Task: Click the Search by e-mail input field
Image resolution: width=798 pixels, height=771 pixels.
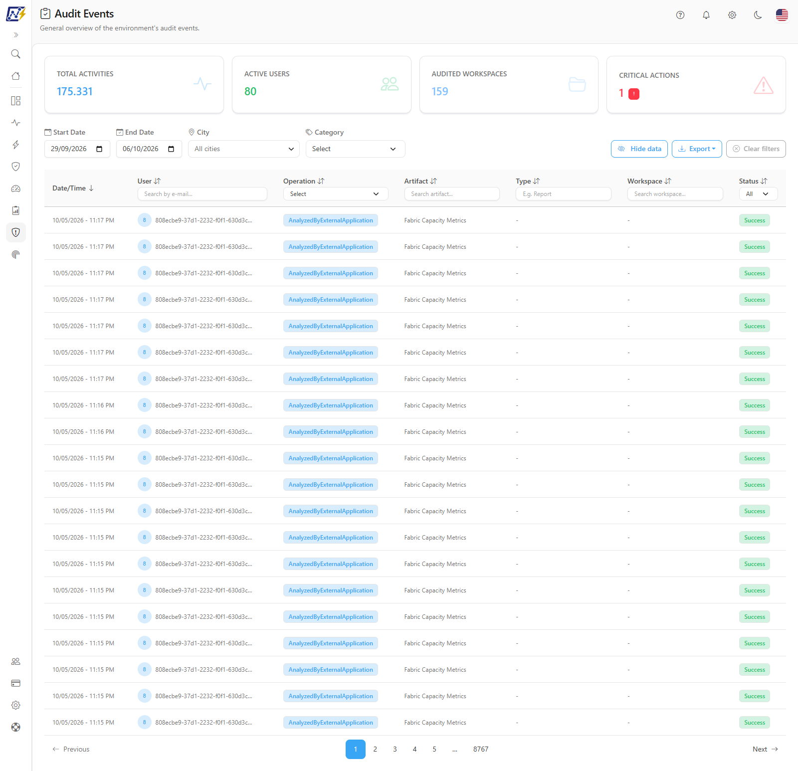Action: point(202,194)
